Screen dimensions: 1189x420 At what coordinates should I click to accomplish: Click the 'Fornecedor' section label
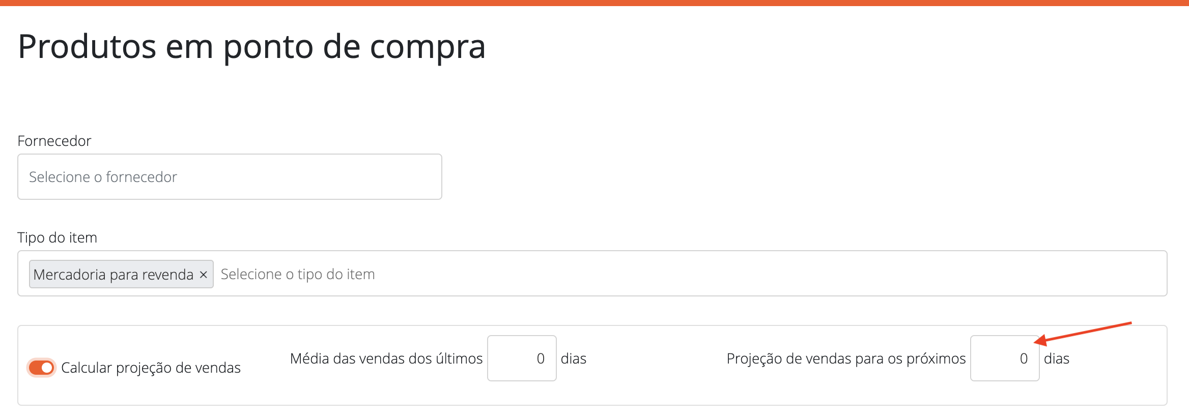pos(54,141)
